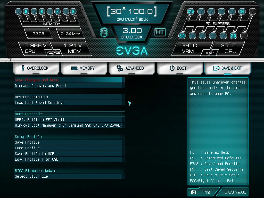
Task: Click the PCI-Express 3.0 generation badge
Action: (182, 36)
